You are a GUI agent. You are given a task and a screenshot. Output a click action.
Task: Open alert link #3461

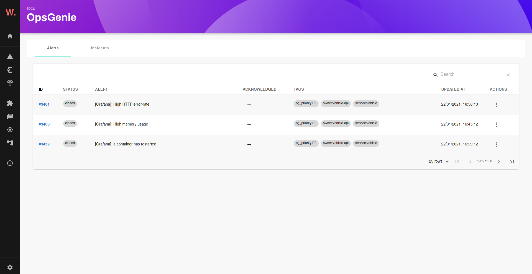coord(44,104)
